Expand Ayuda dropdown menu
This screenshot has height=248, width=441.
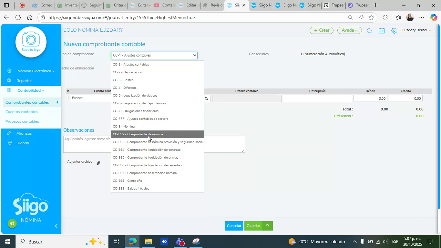pyautogui.click(x=350, y=30)
